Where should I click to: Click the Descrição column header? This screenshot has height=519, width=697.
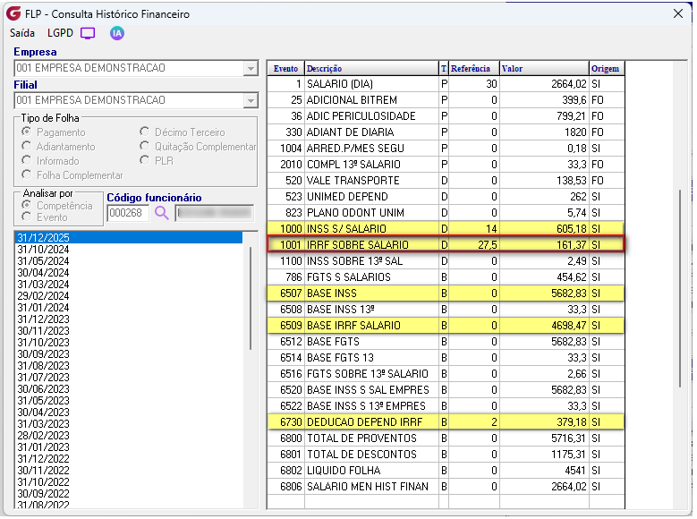(371, 69)
